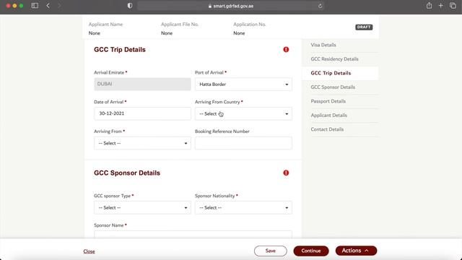Click Date of Arrival field 30-12-2021

click(142, 114)
